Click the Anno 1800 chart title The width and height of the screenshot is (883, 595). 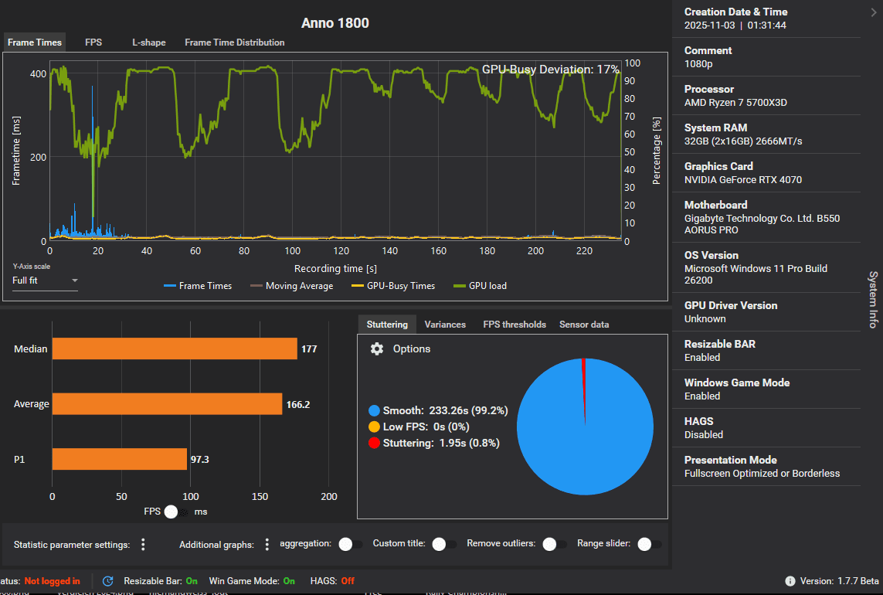pos(335,23)
